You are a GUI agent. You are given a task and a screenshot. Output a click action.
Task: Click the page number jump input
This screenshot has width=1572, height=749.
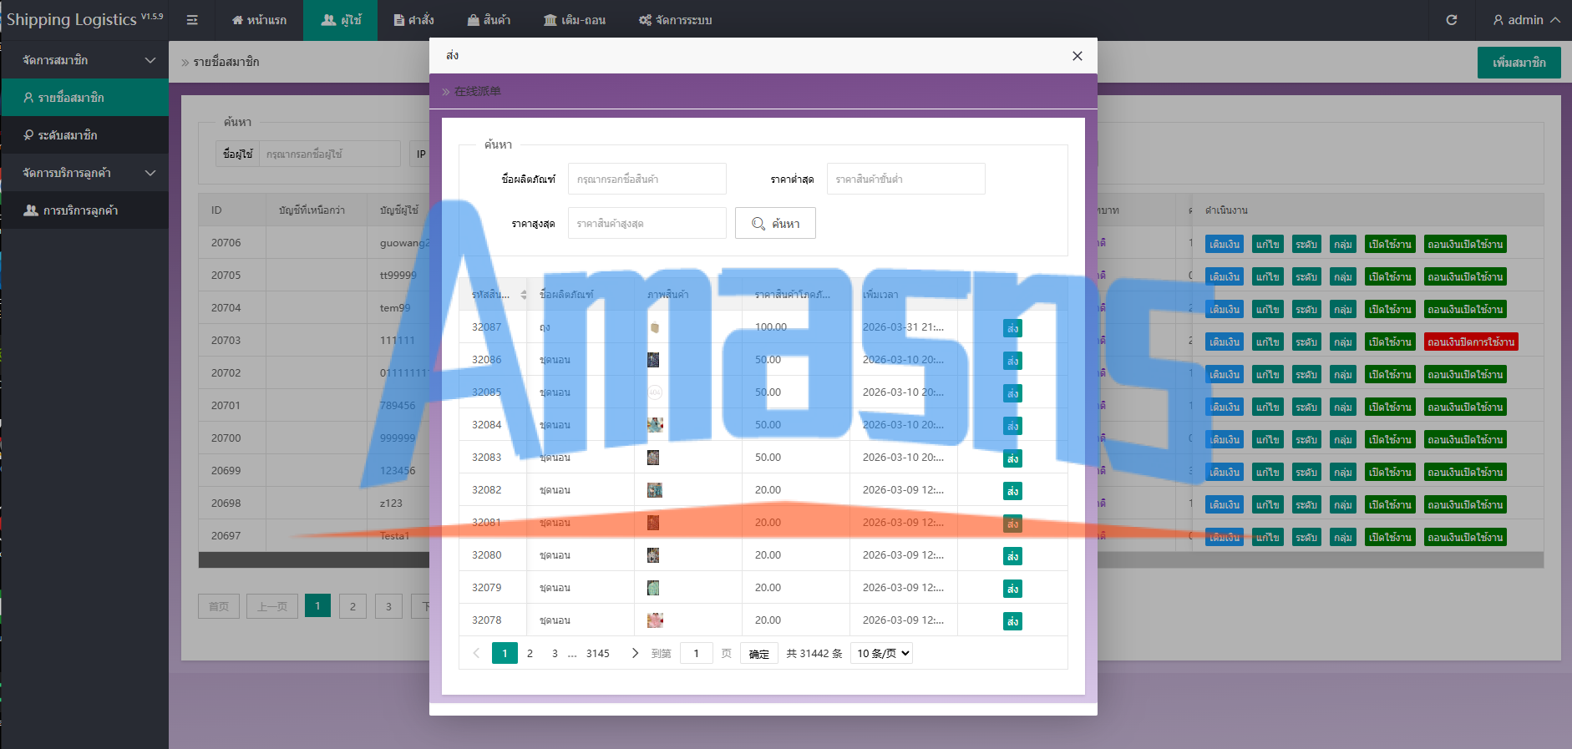[696, 653]
